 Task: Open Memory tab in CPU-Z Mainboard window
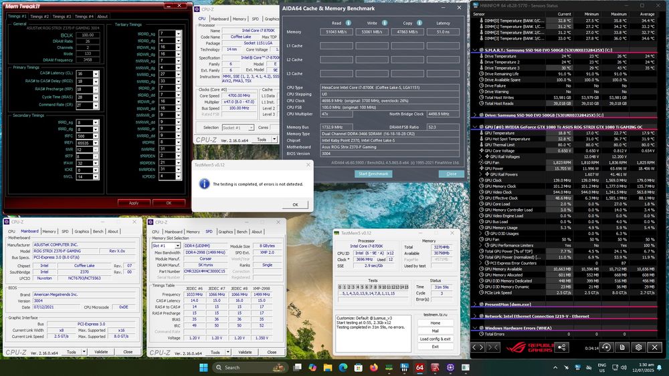(49, 231)
